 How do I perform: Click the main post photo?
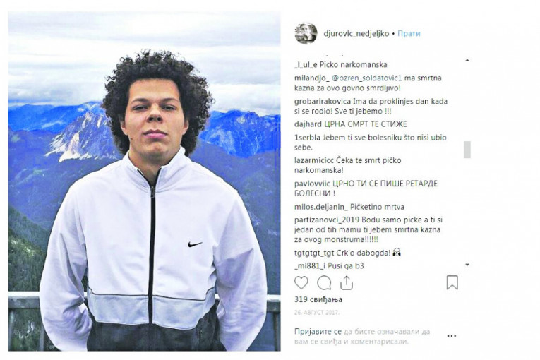tap(144, 181)
